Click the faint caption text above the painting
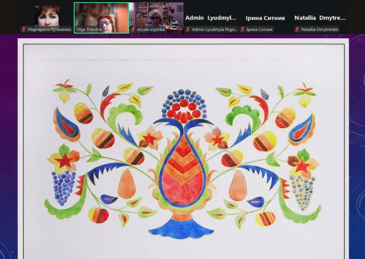Screen dimensions: 365x259 tap(160, 58)
